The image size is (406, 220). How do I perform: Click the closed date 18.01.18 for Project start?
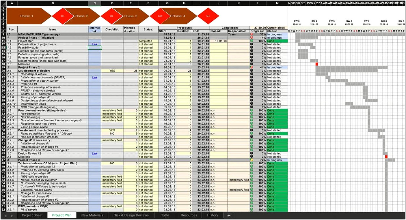click(219, 41)
